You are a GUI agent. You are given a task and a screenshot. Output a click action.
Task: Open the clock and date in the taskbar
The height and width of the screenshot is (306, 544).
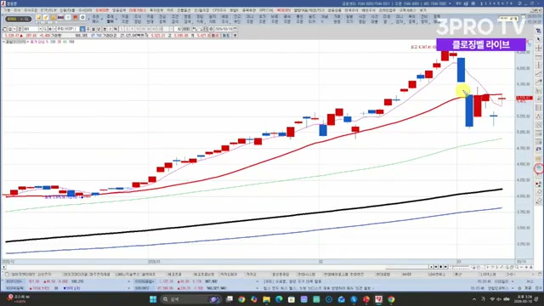[523, 299]
